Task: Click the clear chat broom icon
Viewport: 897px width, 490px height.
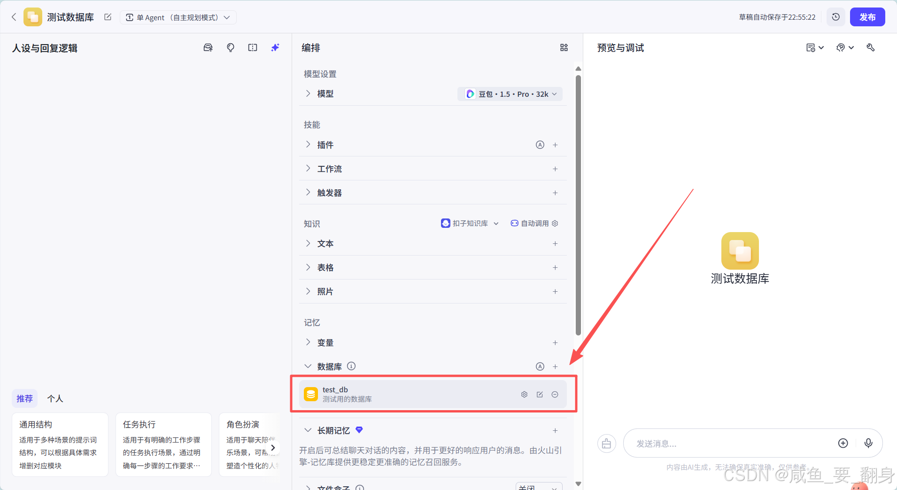Action: 606,443
